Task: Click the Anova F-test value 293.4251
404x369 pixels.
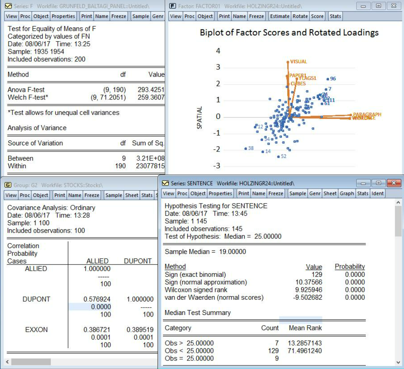Action: [151, 90]
